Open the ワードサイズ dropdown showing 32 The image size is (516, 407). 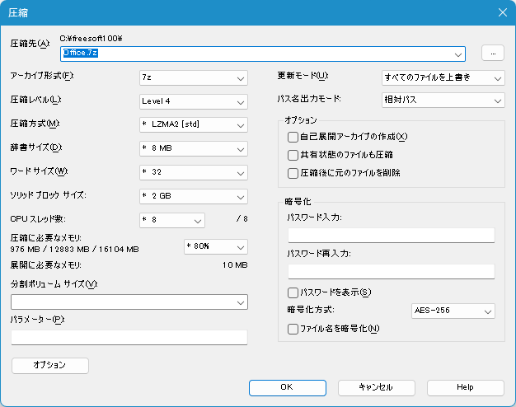point(194,172)
